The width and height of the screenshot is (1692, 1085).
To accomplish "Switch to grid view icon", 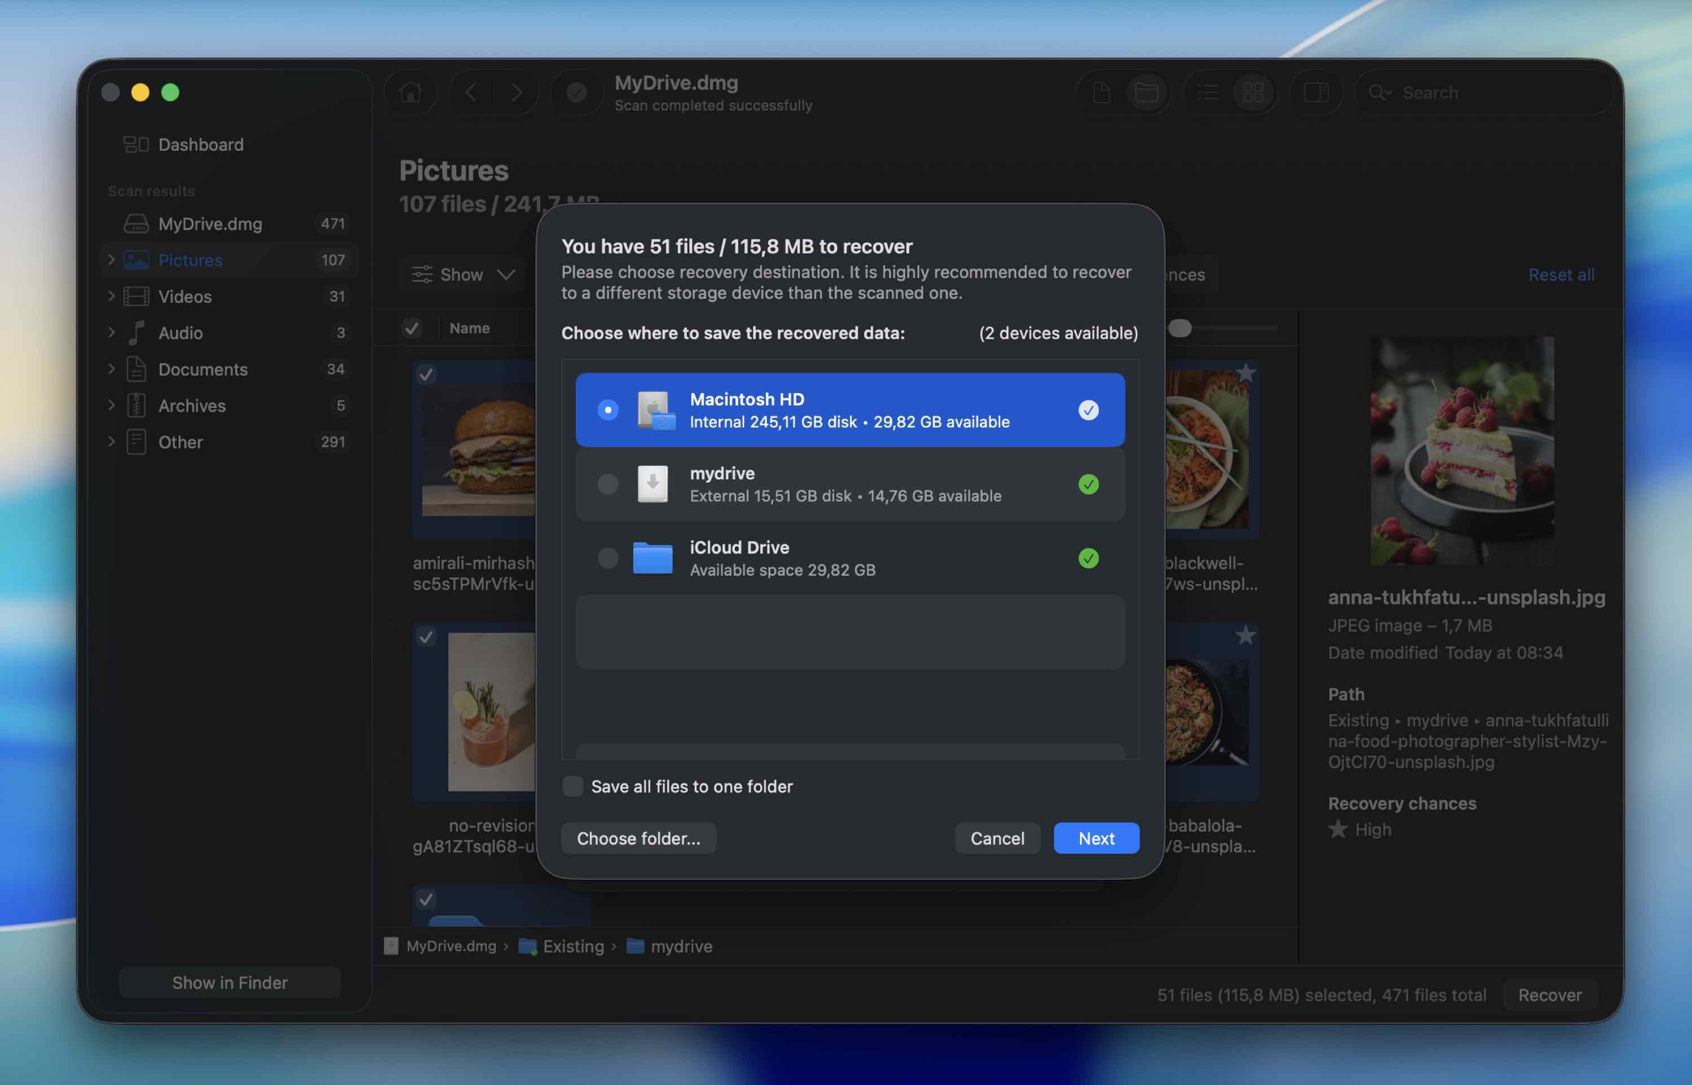I will pos(1253,92).
